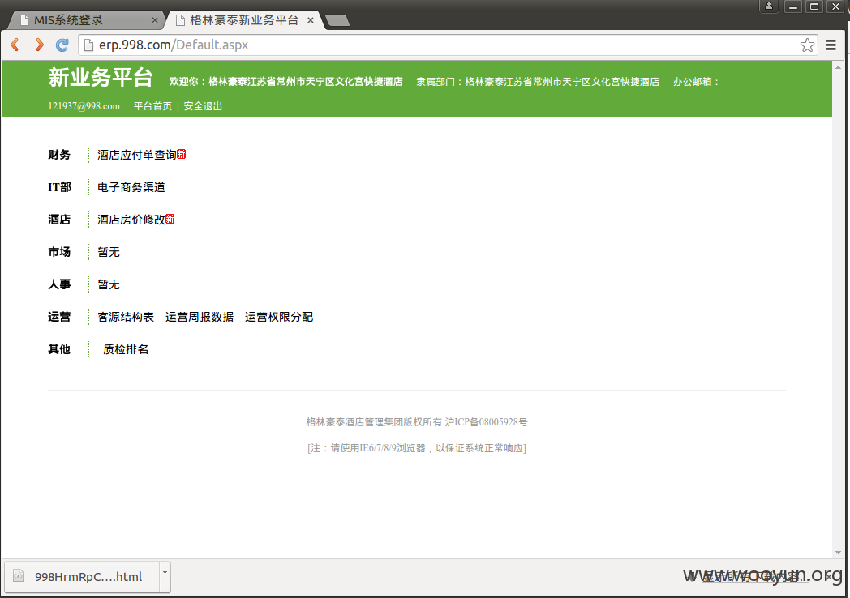This screenshot has height=598, width=850.
Task: Click 暂无 in the 市场 row
Action: 109,252
